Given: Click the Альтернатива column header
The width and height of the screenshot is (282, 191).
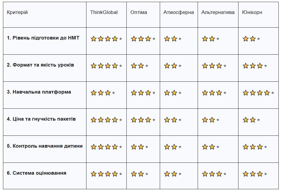Looking at the screenshot, I should click(x=218, y=12).
